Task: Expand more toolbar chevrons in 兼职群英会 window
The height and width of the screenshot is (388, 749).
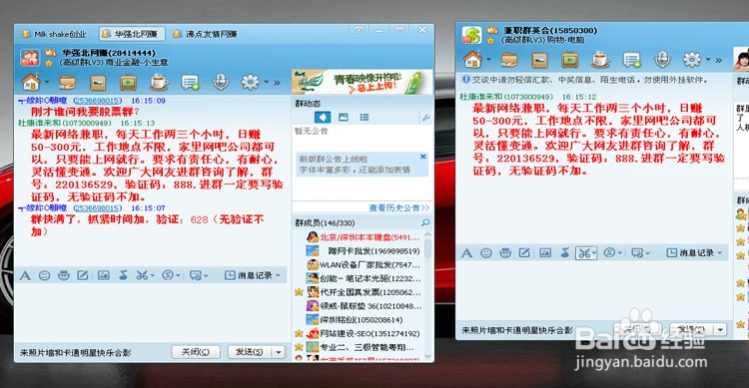Action: [x=718, y=60]
